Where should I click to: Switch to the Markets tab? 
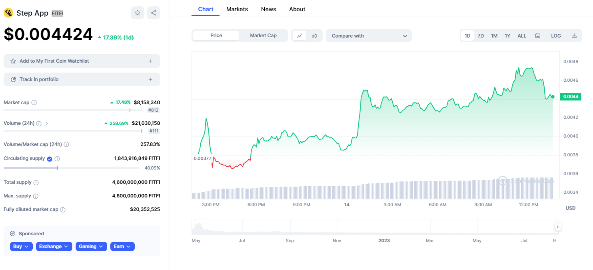(x=237, y=9)
